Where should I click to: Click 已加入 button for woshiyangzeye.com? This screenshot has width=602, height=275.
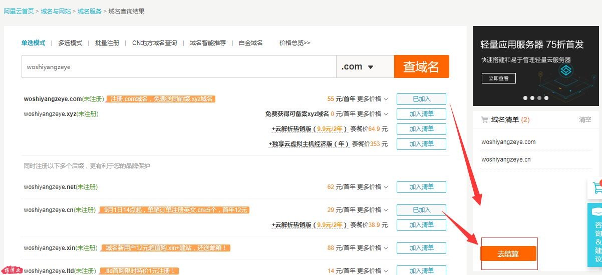421,99
